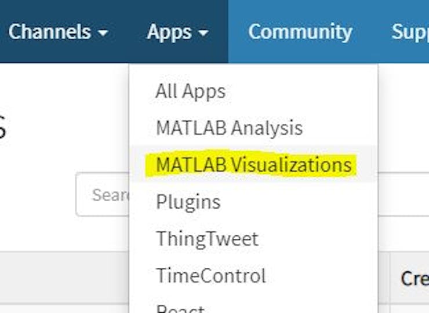Go to the Community page
This screenshot has width=429, height=313.
300,31
